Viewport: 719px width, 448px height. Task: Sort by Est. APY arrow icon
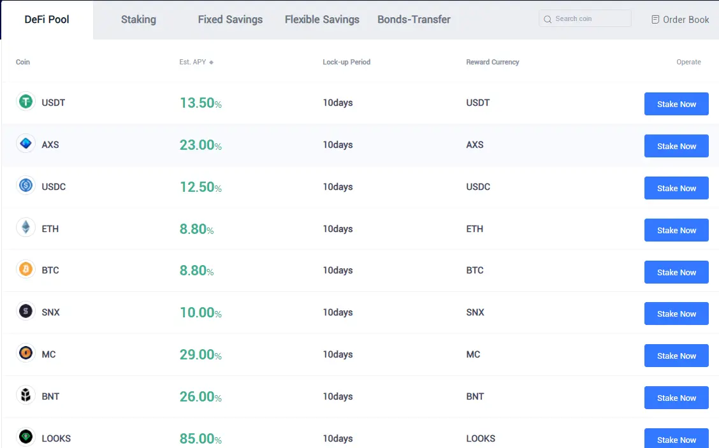pyautogui.click(x=212, y=62)
